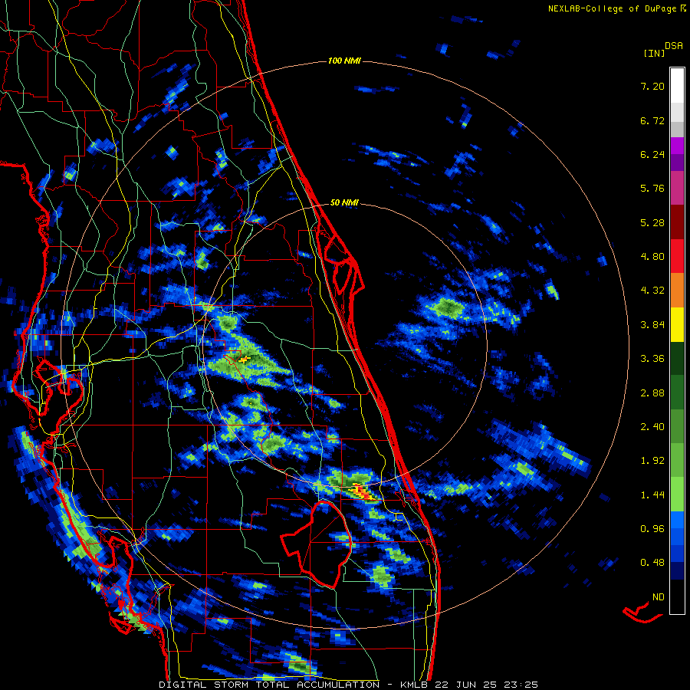Pick the black ND swatch at legend bottom
This screenshot has height=690, width=690.
(677, 596)
